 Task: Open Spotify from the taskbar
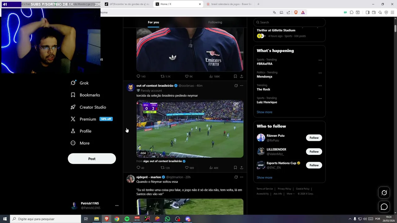pyautogui.click(x=127, y=219)
